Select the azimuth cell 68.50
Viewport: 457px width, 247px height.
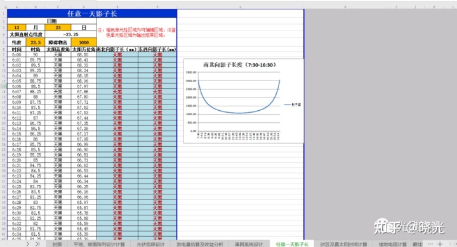(84, 54)
